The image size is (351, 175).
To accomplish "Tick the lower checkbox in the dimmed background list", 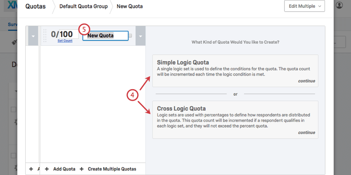I will pos(14,156).
